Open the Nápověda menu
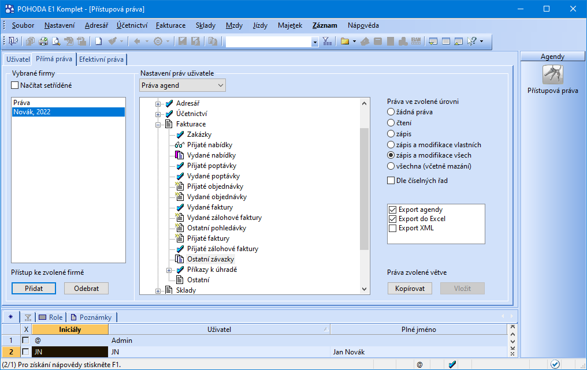587x370 pixels. (x=363, y=25)
